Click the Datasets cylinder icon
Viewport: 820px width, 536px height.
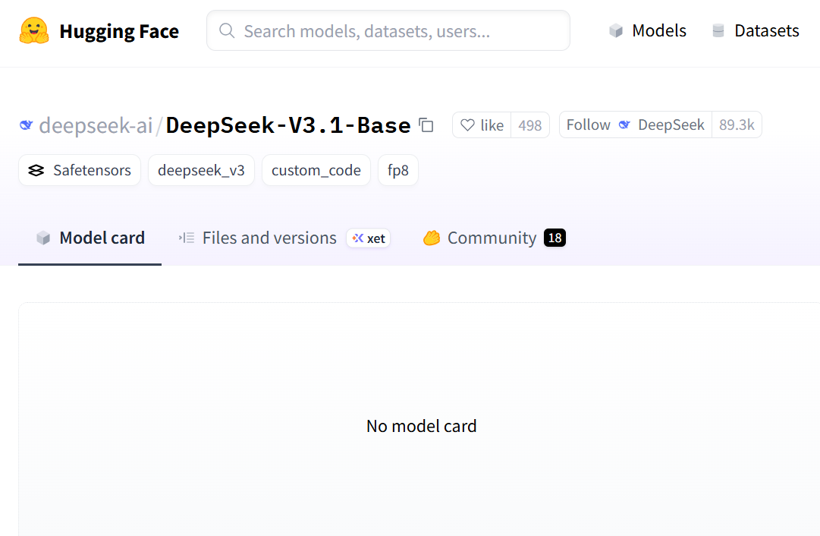point(718,31)
